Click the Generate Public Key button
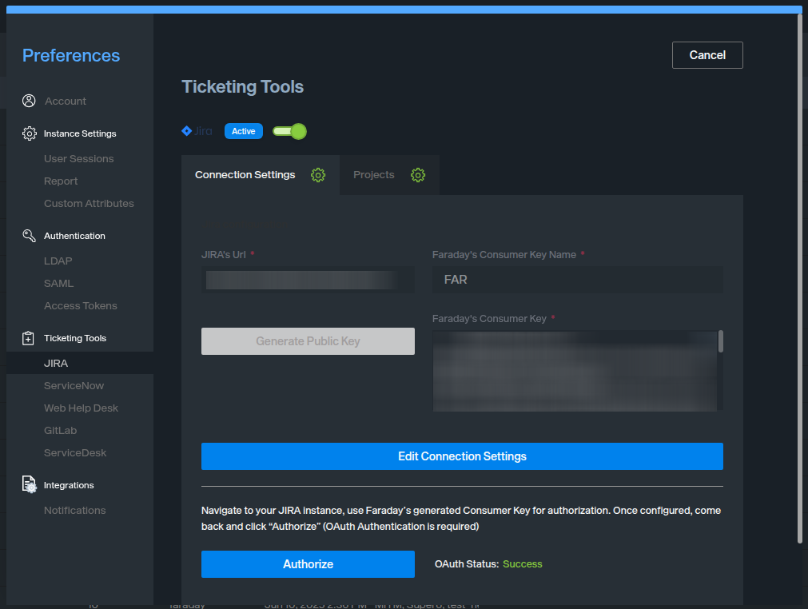The width and height of the screenshot is (808, 609). [308, 341]
